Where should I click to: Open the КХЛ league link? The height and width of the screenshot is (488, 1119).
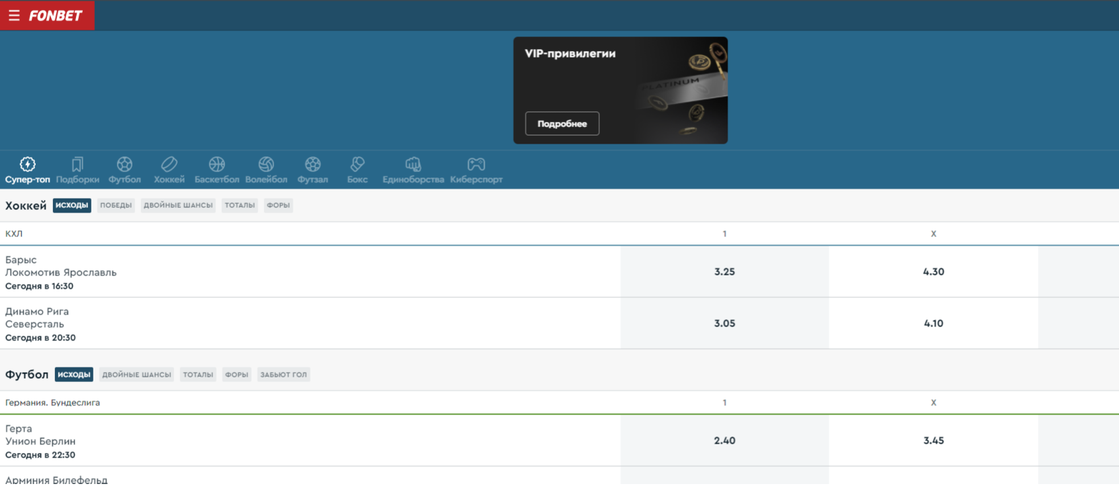14,234
